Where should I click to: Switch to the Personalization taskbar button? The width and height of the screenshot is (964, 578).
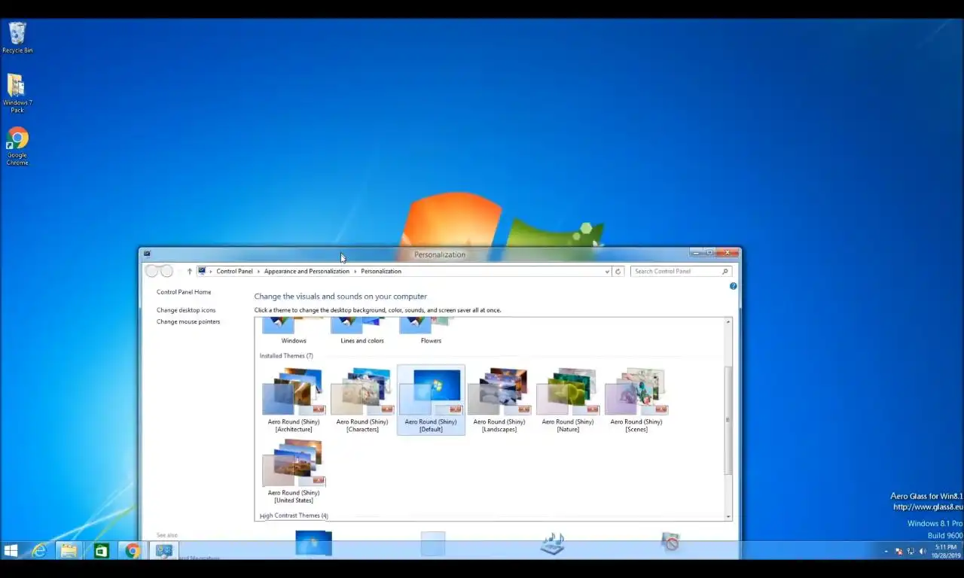click(x=163, y=551)
